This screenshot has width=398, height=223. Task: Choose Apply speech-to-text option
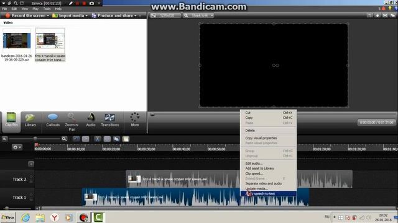coord(268,194)
